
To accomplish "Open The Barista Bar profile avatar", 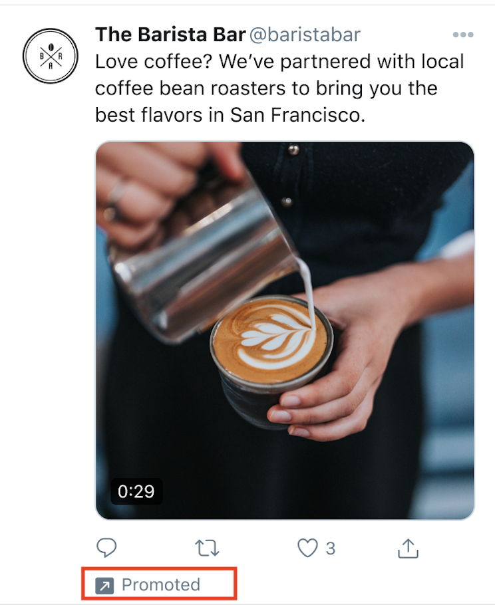I will pyautogui.click(x=50, y=56).
